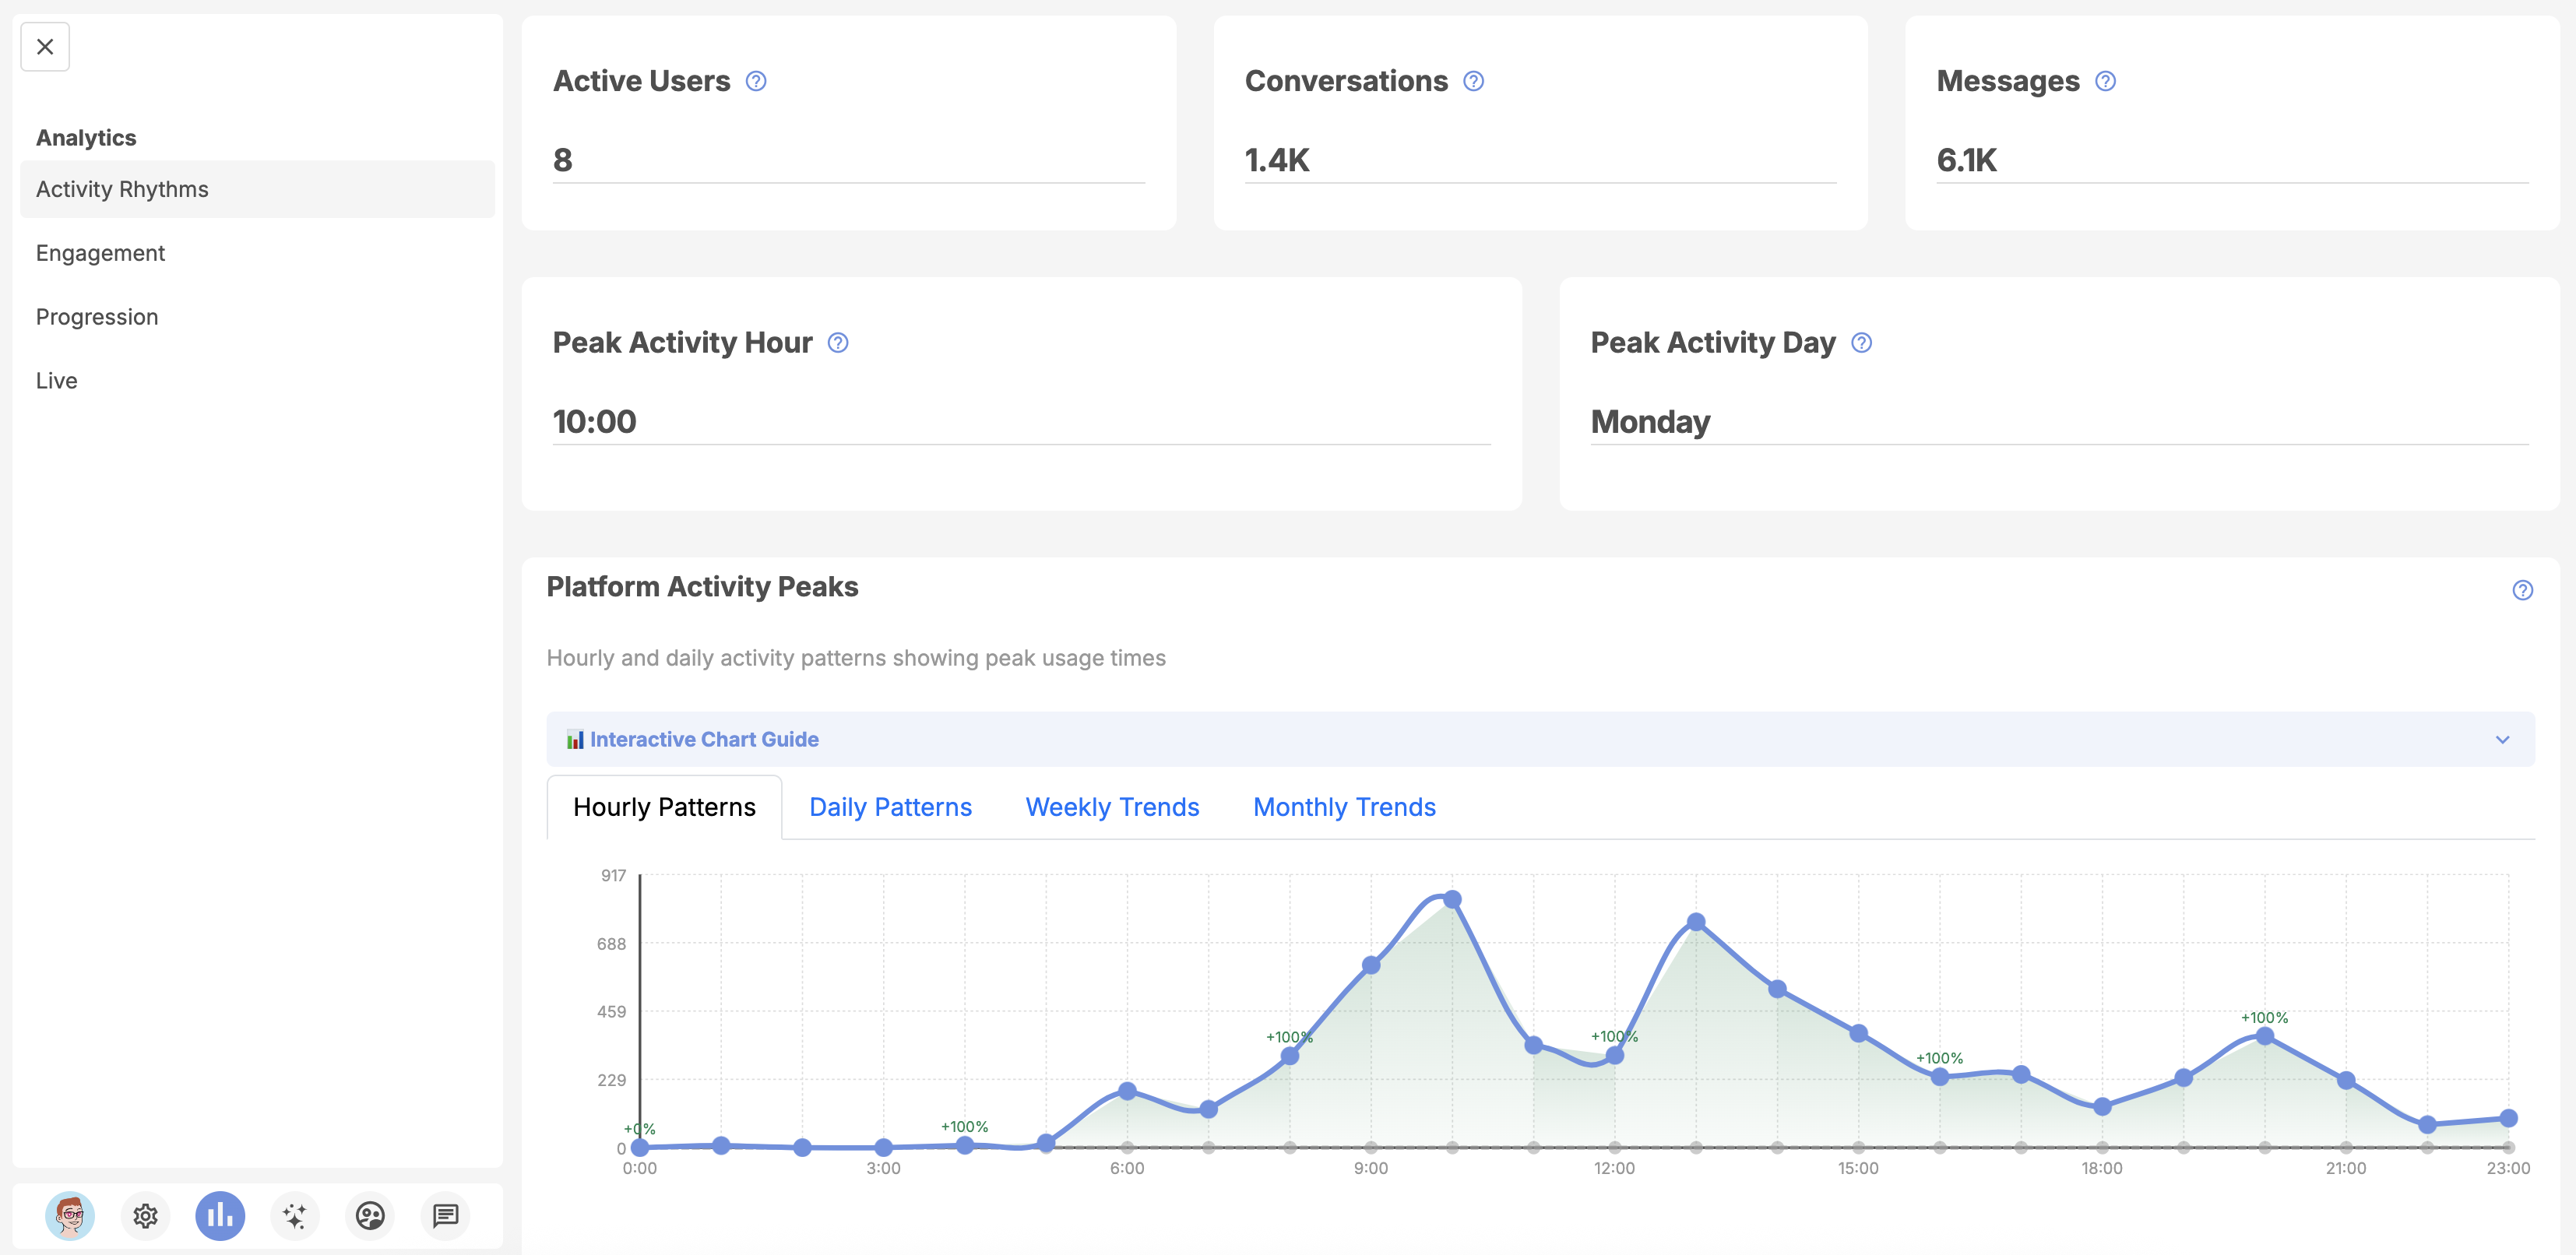2576x1255 pixels.
Task: Click help icon beside Messages
Action: 2105,81
